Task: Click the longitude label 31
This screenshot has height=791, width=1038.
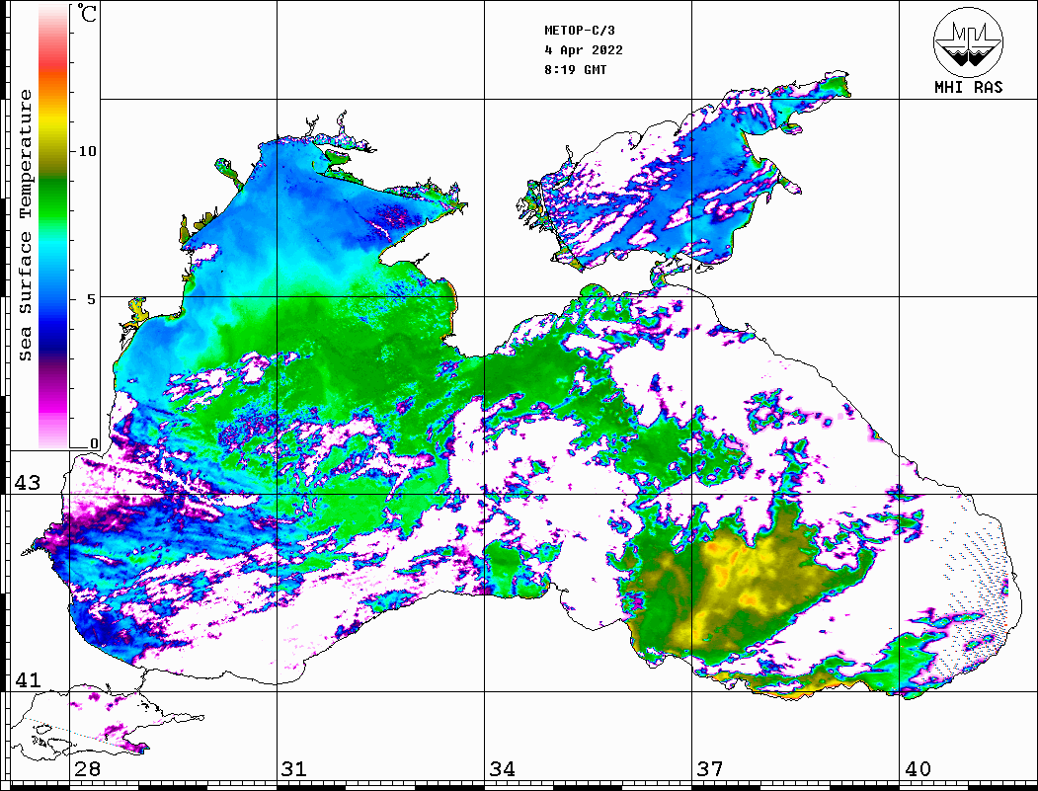Action: [294, 768]
